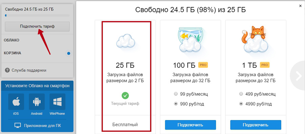Click the support service question mark icon
305x134 pixels.
(x=7, y=70)
